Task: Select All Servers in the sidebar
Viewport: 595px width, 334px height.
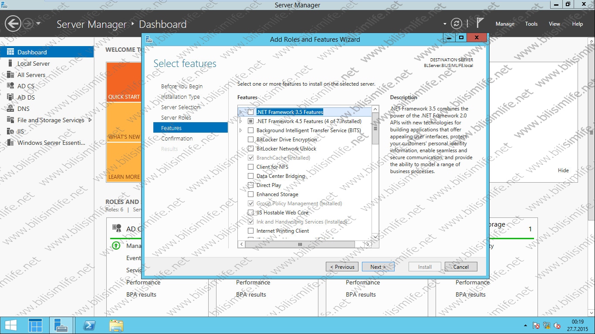Action: click(47, 75)
